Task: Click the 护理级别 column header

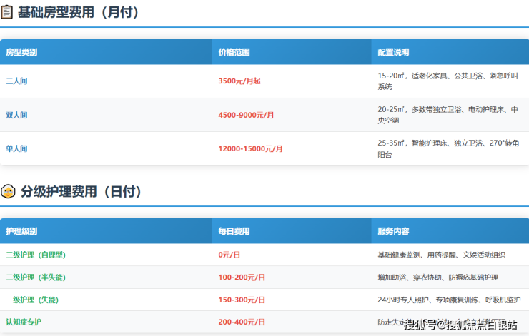Action: pyautogui.click(x=21, y=231)
